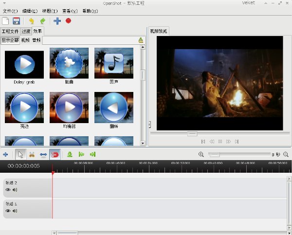The height and width of the screenshot is (235, 292).
Task: Click the 显示全部 filter button
Action: 10,40
